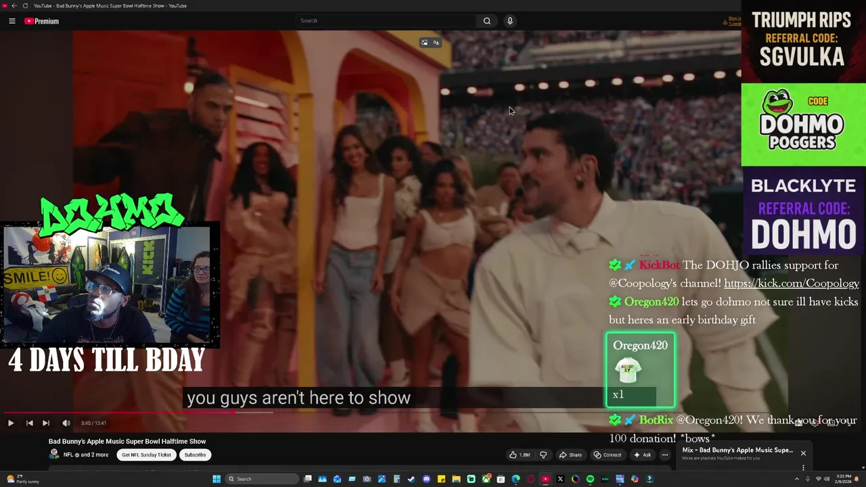Open Spotify from the taskbar

click(590, 479)
